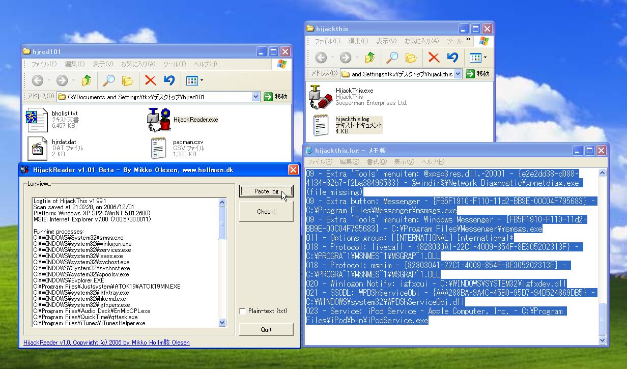Click Back arrow in hijackthis window toolbar
627x369 pixels.
[x=321, y=57]
